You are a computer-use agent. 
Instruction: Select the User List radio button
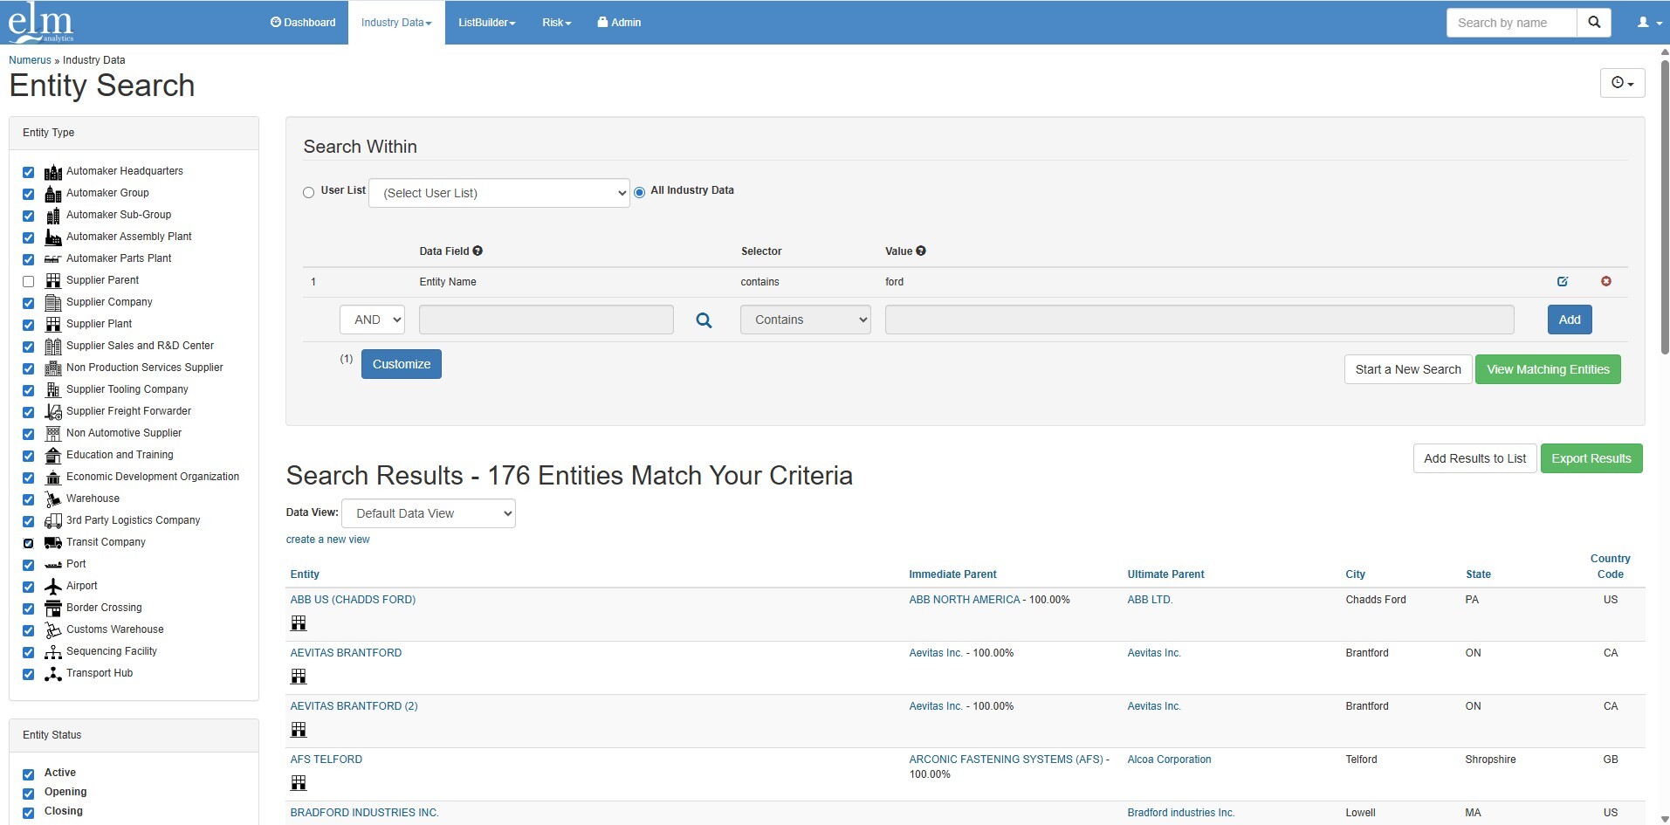308,192
